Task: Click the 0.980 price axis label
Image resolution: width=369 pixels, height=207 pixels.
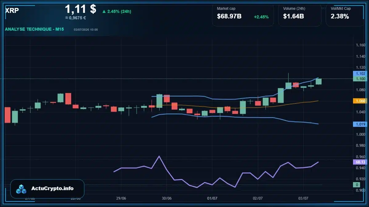Action: click(x=360, y=146)
